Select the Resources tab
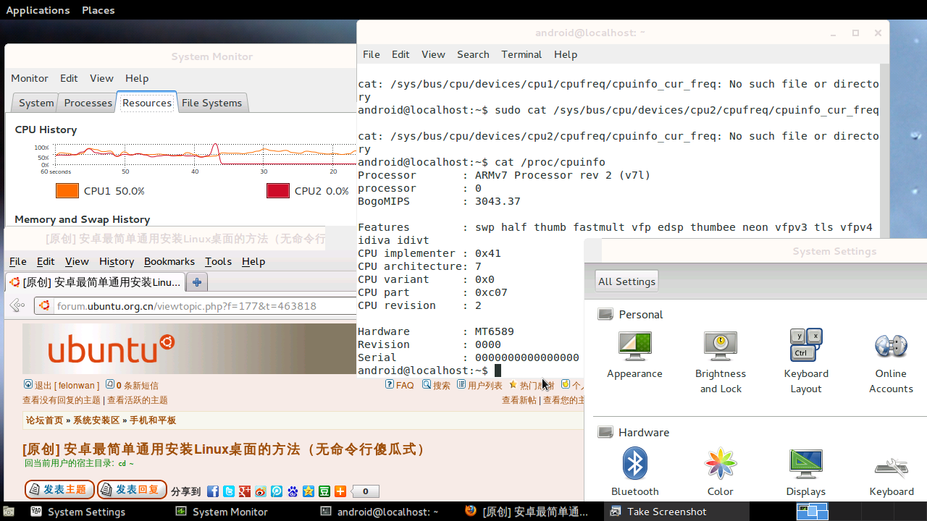Viewport: 927px width, 521px height. coord(147,102)
